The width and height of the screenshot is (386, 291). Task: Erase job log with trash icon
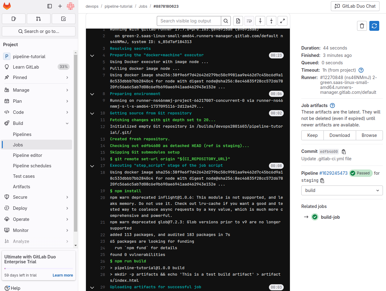362,26
